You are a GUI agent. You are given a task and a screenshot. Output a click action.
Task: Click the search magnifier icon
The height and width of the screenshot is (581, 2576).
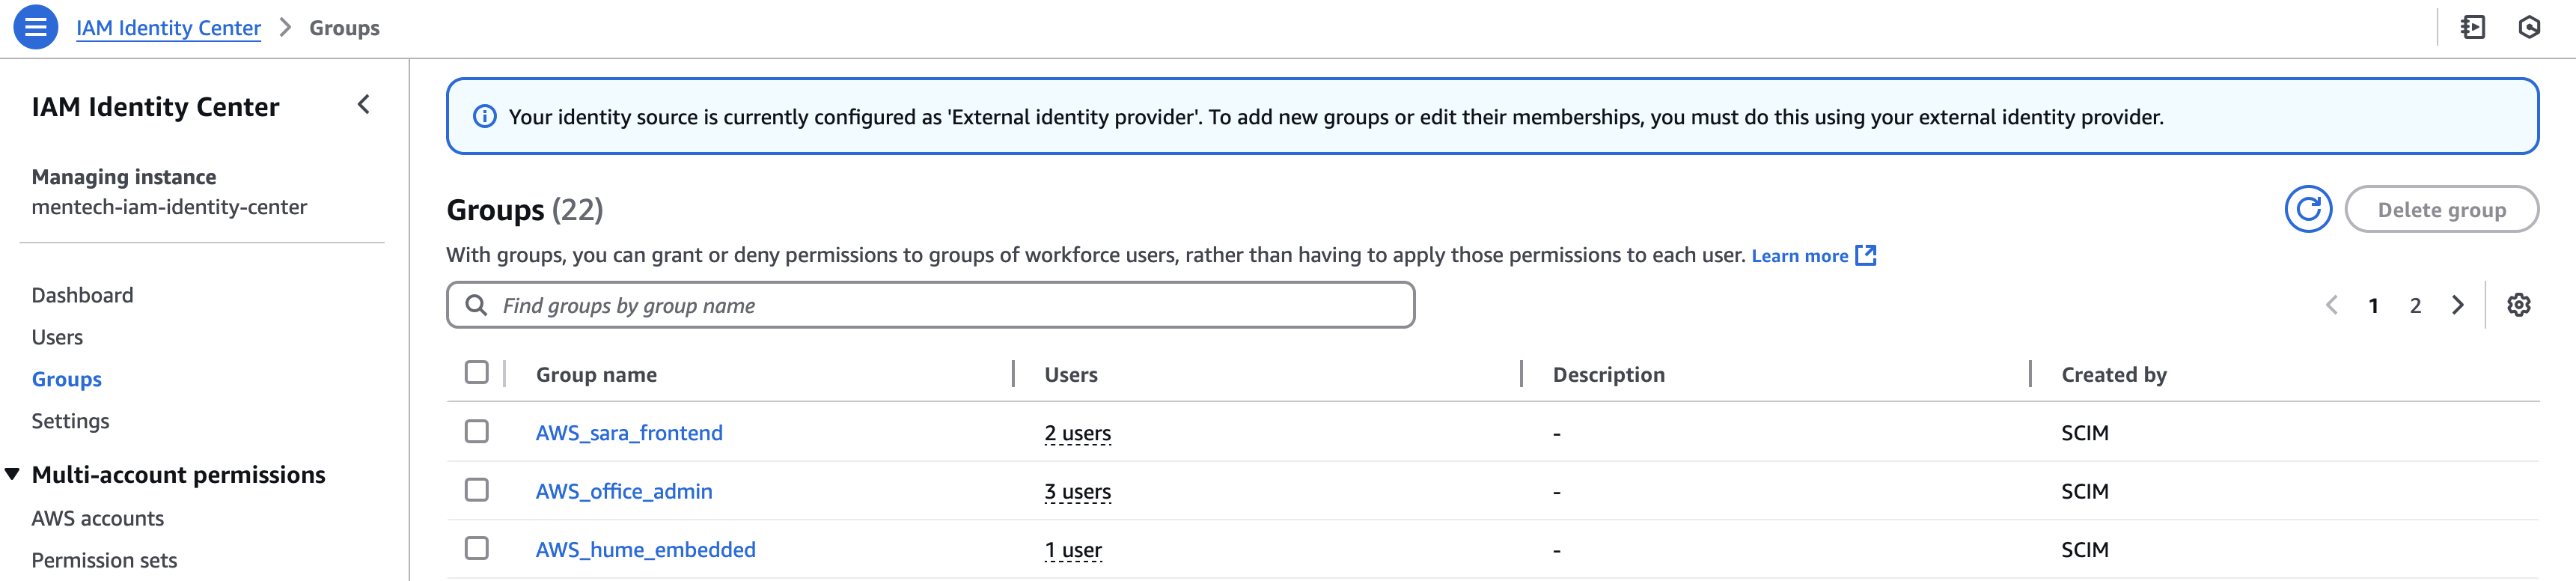pos(477,305)
